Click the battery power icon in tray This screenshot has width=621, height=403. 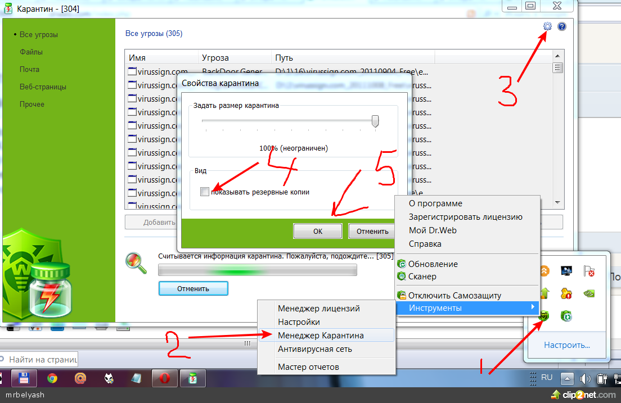tap(602, 379)
